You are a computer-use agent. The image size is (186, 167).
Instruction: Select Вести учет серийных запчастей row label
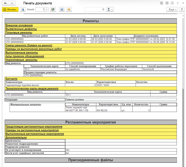[35, 153]
